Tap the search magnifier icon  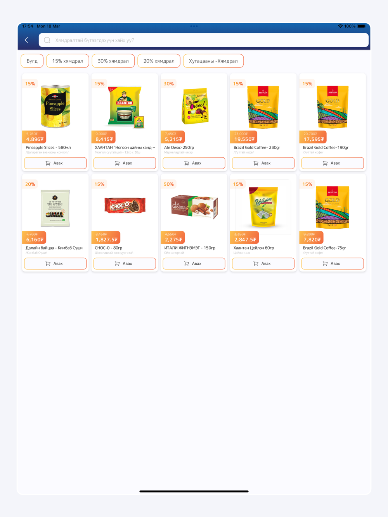pos(47,40)
